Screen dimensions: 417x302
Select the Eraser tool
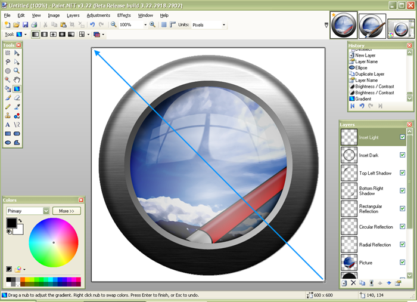(x=17, y=98)
